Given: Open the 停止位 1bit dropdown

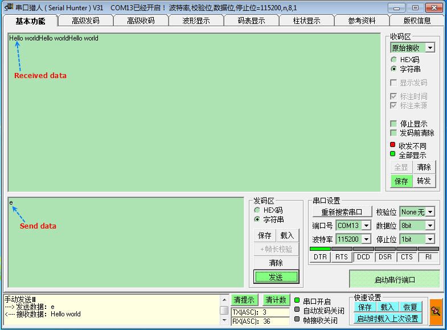Looking at the screenshot, I should 430,239.
